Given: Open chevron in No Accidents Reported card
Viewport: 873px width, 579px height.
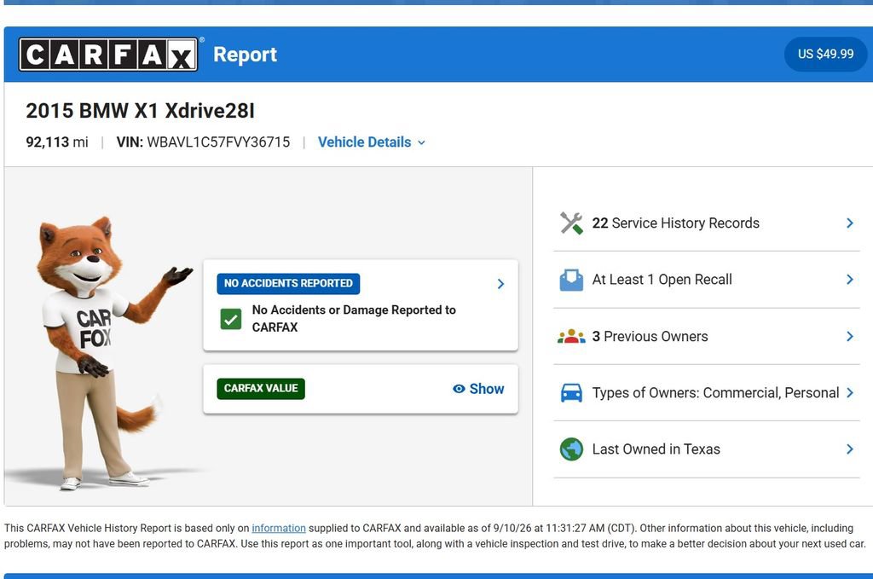Looking at the screenshot, I should pyautogui.click(x=500, y=284).
